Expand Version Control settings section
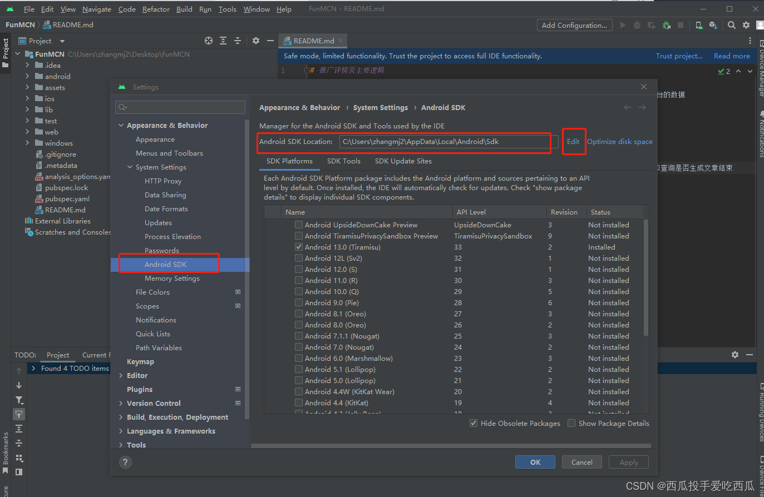The width and height of the screenshot is (764, 497). coord(121,403)
